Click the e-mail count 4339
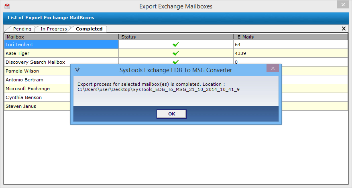352x188 pixels. click(x=240, y=53)
